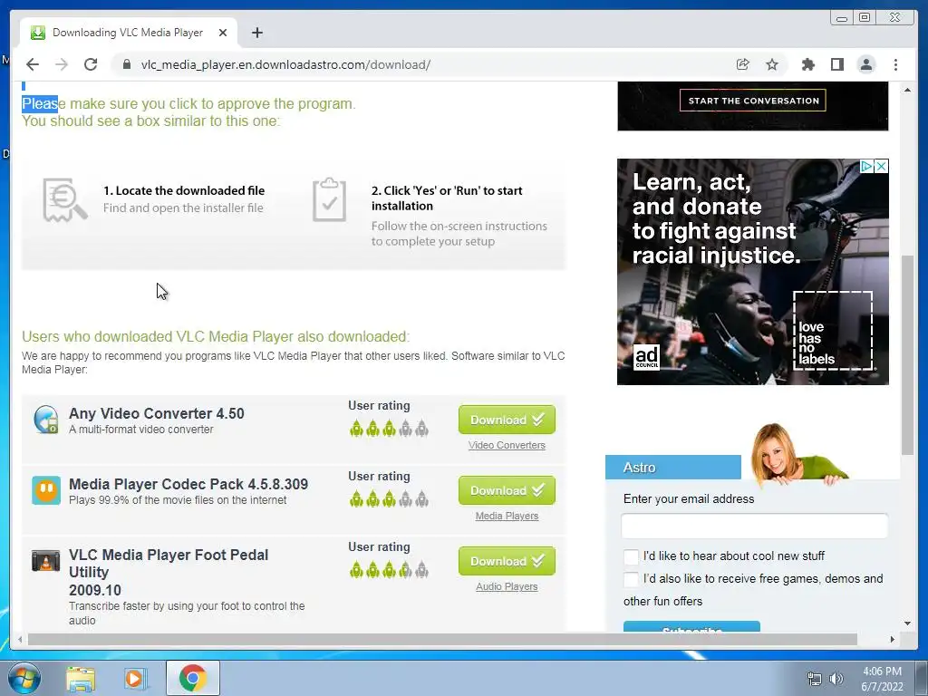The height and width of the screenshot is (696, 928).
Task: Open the Chrome profile avatar
Action: [865, 64]
